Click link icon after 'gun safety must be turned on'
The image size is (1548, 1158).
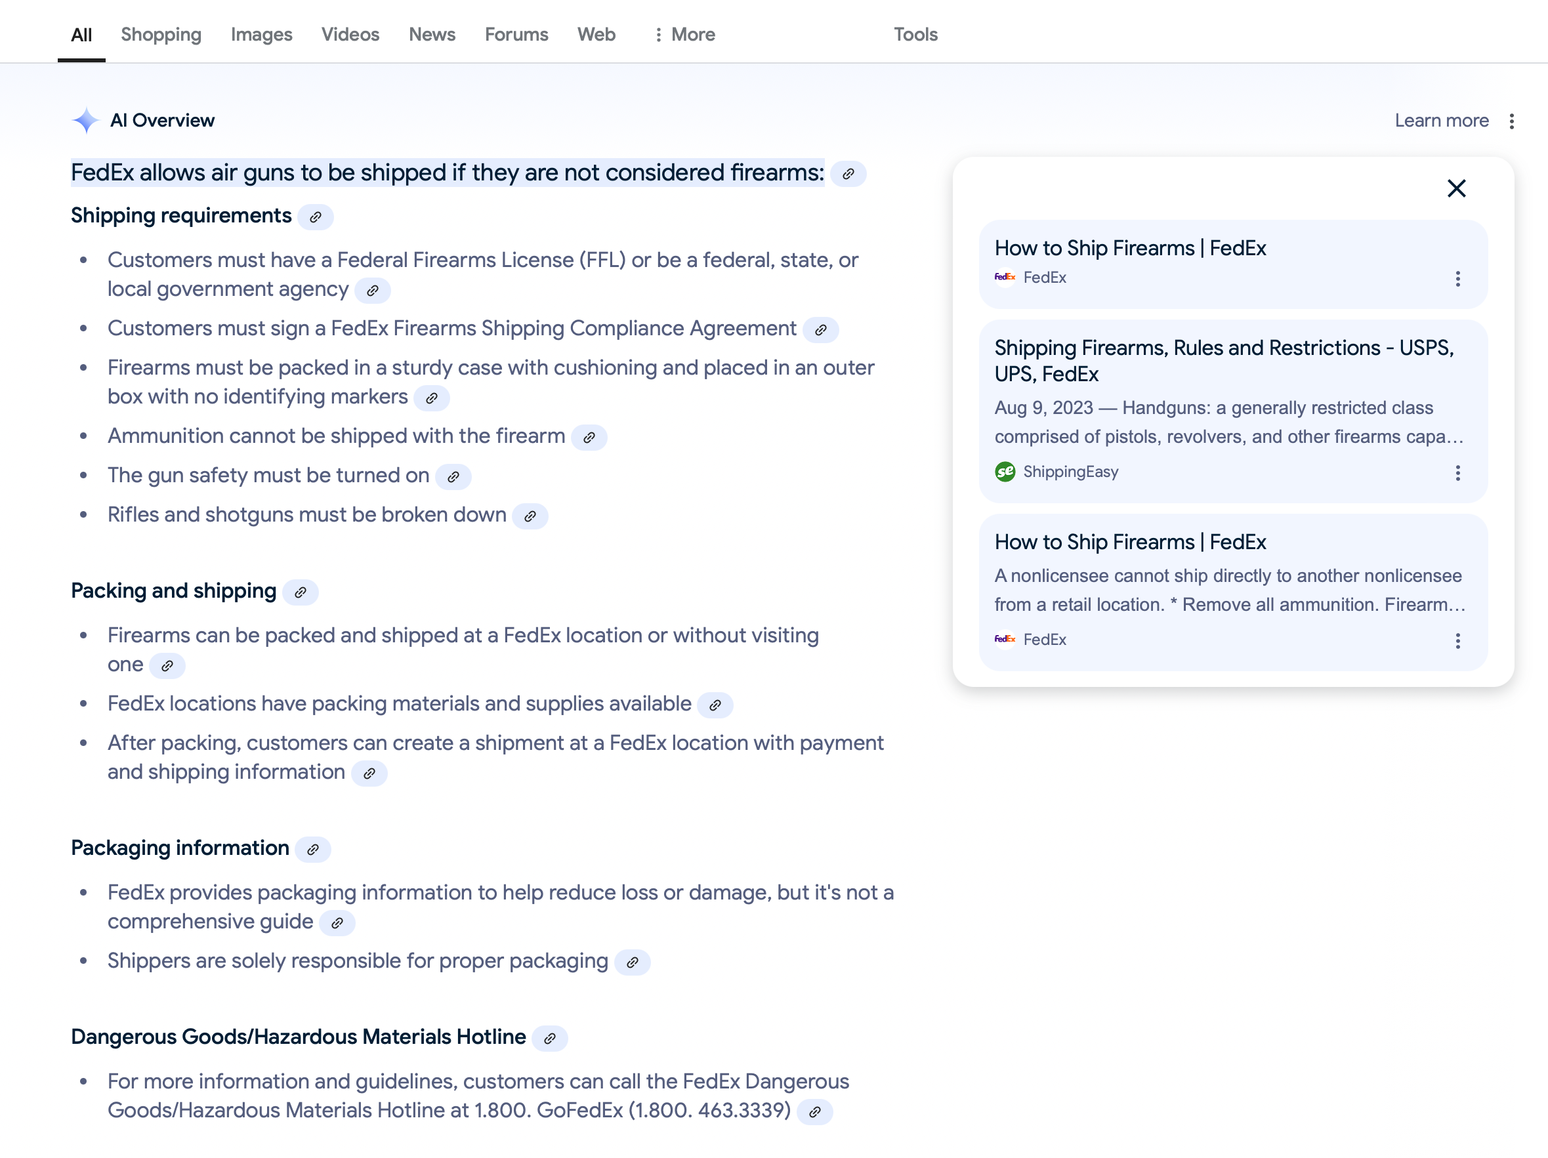453,476
